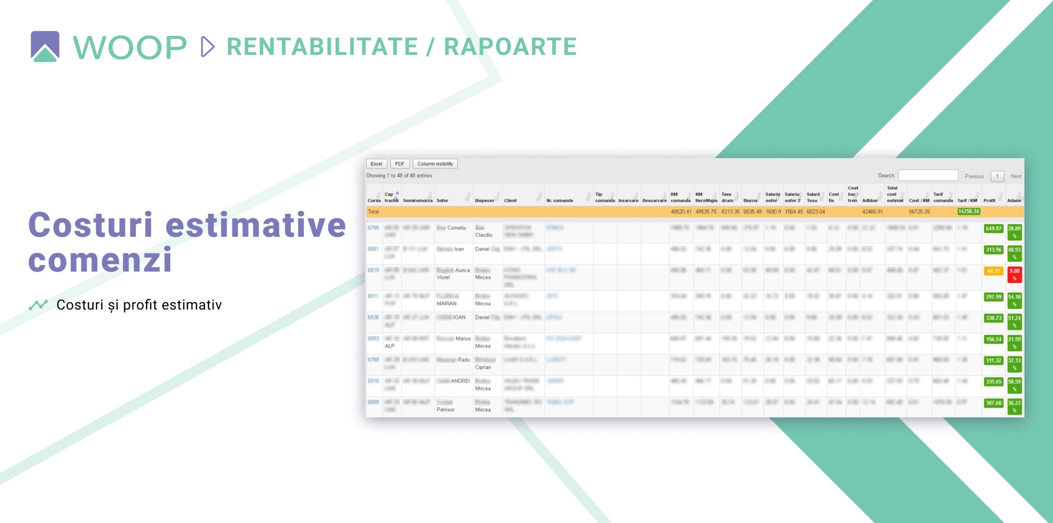
Task: Sort by the Semiremorca column header
Action: coord(418,195)
